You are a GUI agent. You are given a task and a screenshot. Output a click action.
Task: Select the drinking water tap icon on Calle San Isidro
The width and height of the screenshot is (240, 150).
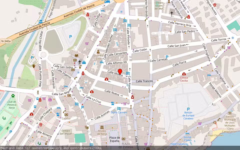point(80,67)
